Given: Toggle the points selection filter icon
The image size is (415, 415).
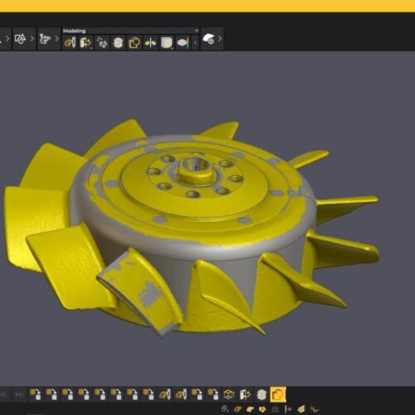Looking at the screenshot, I should pyautogui.click(x=262, y=408).
